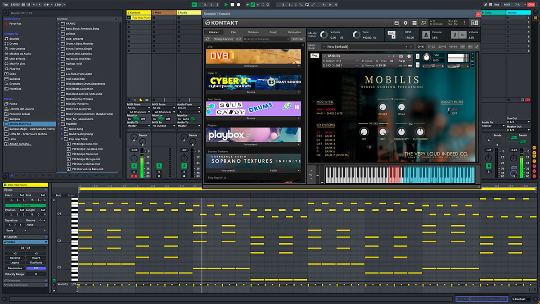Toggle the Kontakt KSP script button
The image size is (540, 304).
point(463,46)
